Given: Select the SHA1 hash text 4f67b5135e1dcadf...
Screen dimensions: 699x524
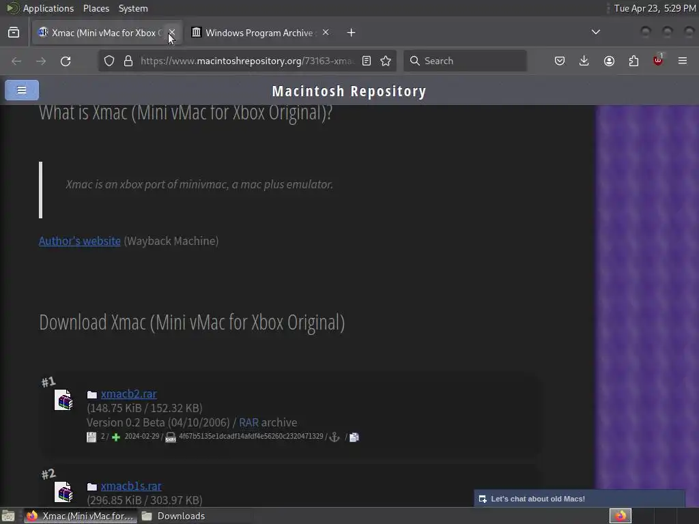Looking at the screenshot, I should click(x=251, y=436).
